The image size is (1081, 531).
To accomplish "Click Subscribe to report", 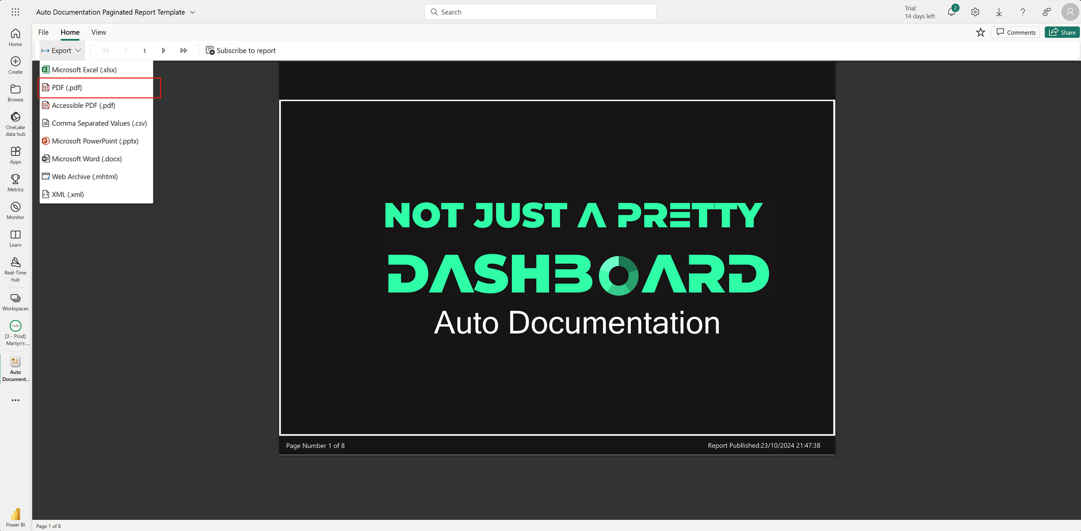I will (241, 51).
